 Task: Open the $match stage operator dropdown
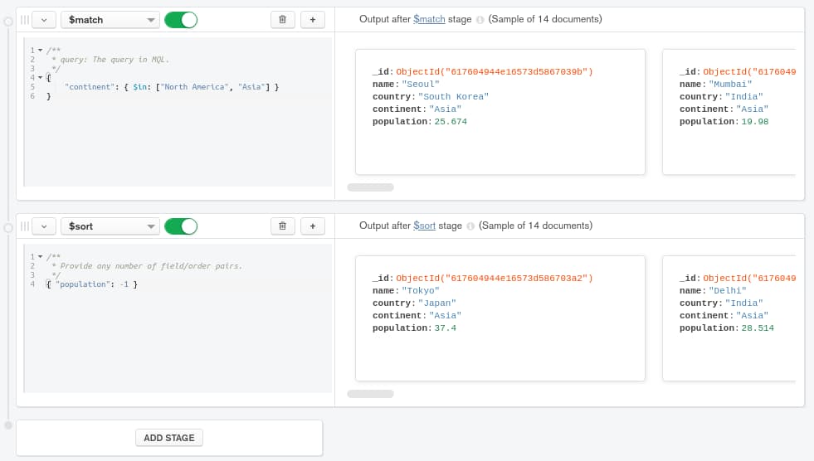110,20
